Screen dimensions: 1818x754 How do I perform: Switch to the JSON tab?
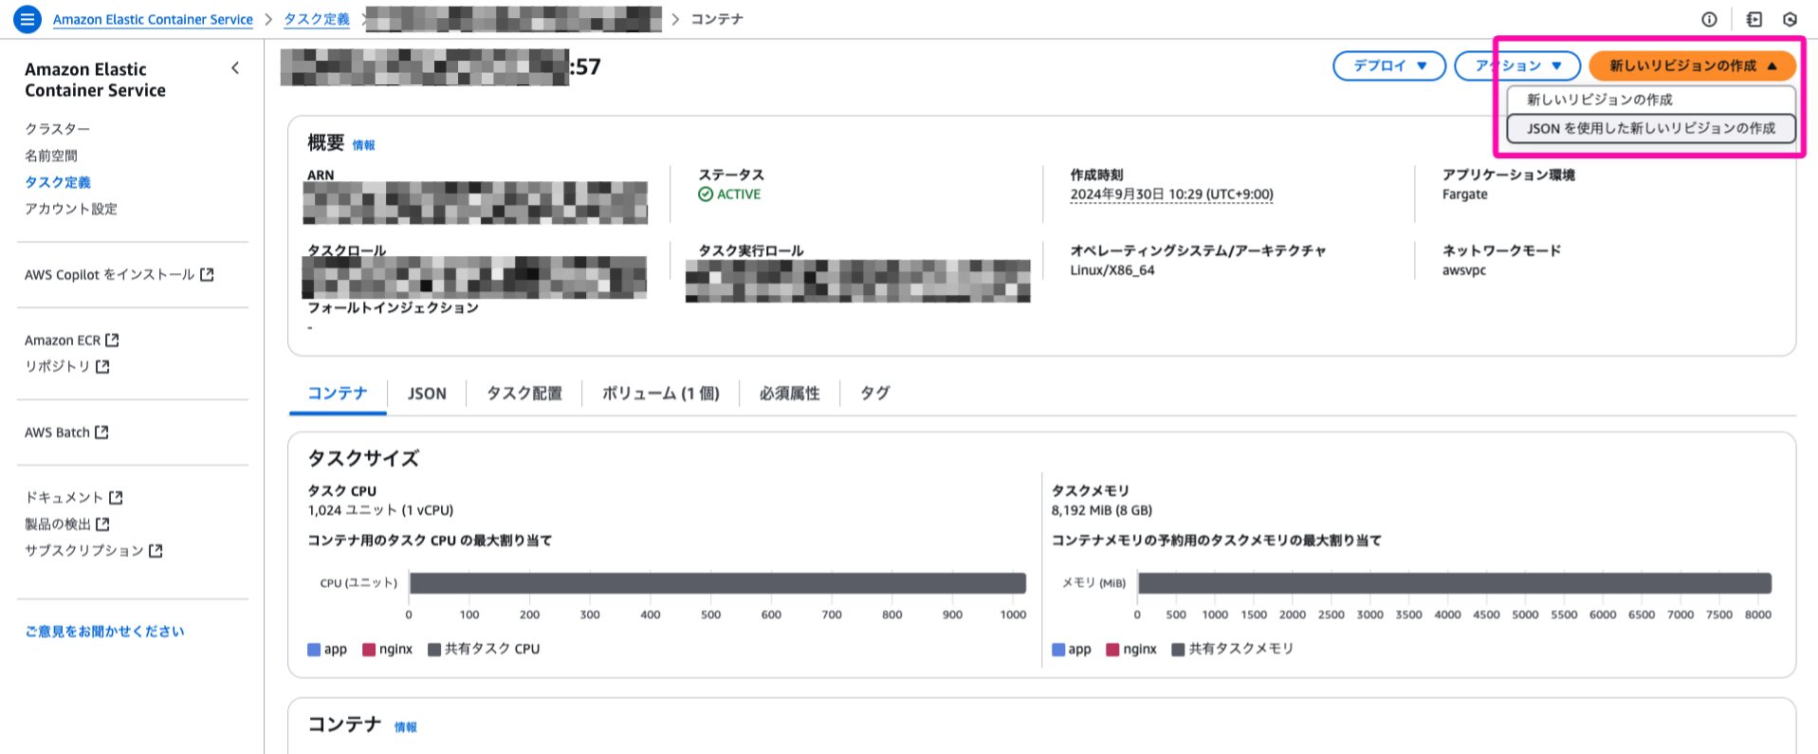(427, 394)
